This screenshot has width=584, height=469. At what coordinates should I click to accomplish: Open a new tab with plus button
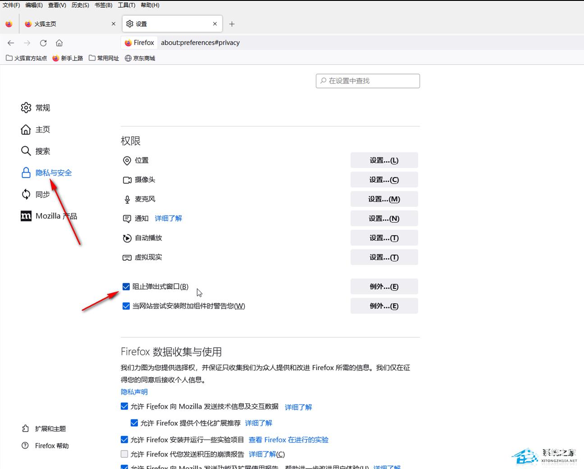pos(232,24)
